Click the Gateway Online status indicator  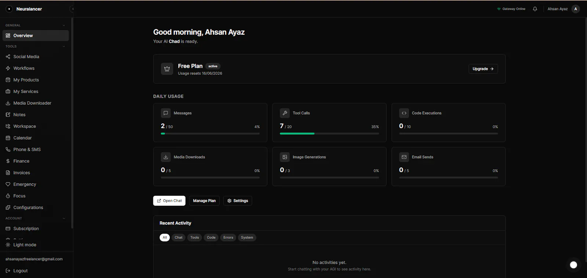pyautogui.click(x=511, y=9)
